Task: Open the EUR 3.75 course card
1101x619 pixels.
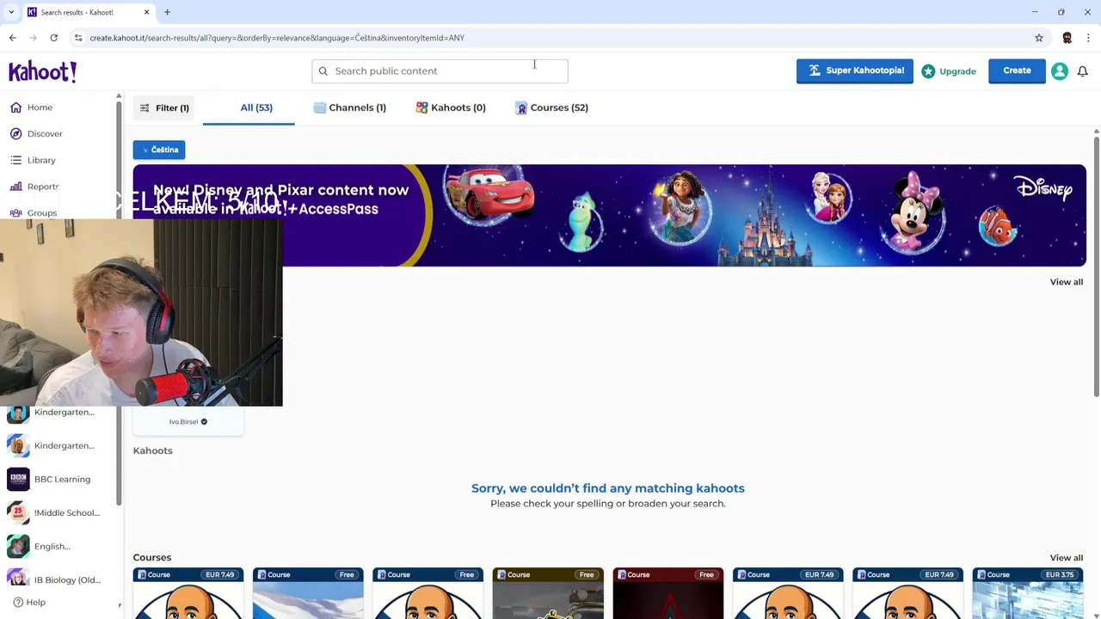Action: (1028, 593)
